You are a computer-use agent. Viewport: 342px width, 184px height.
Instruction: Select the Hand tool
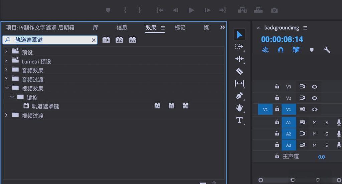point(239,108)
